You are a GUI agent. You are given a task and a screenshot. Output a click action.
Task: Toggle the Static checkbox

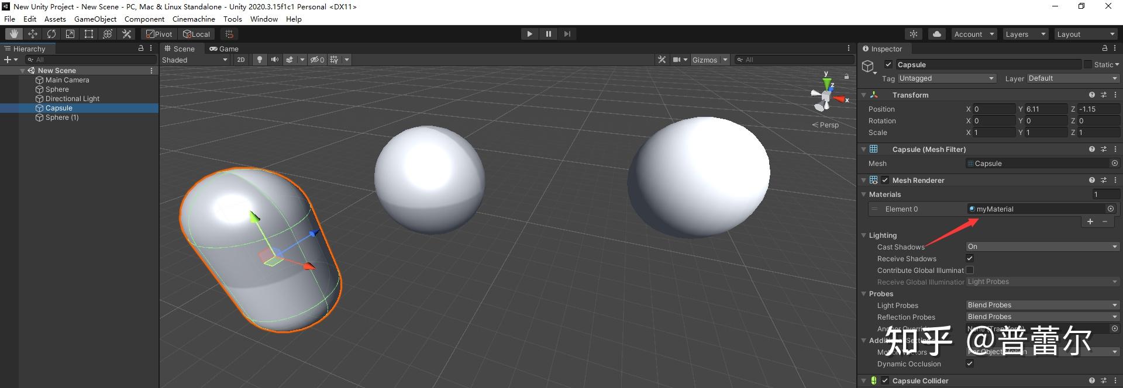click(x=1088, y=65)
